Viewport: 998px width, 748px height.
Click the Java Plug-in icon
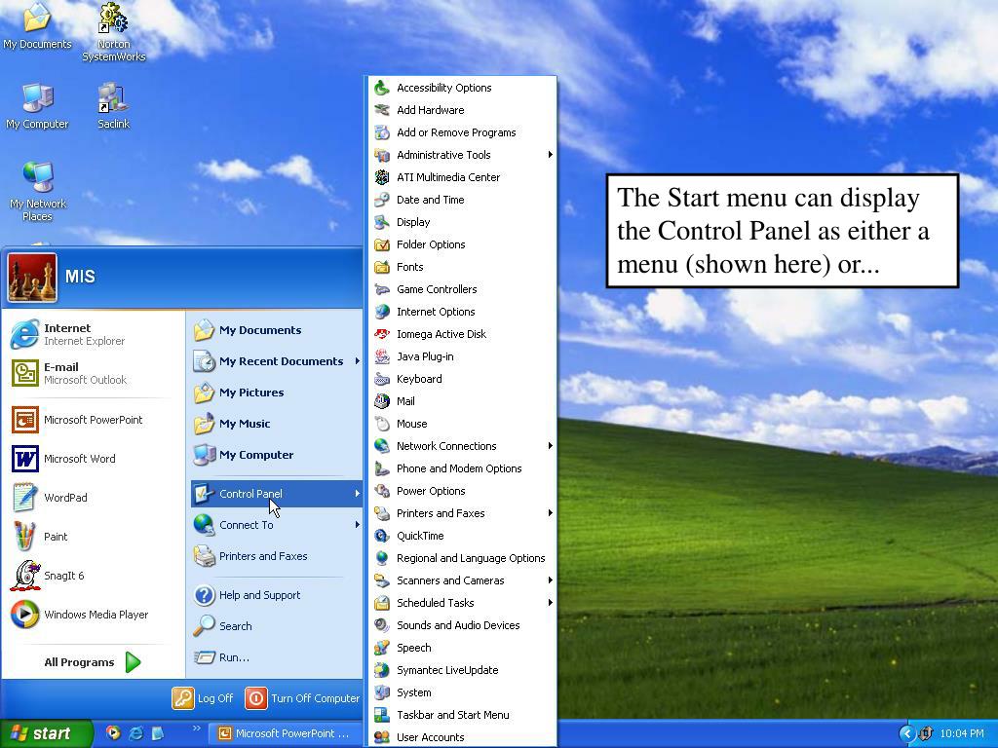[x=382, y=356]
